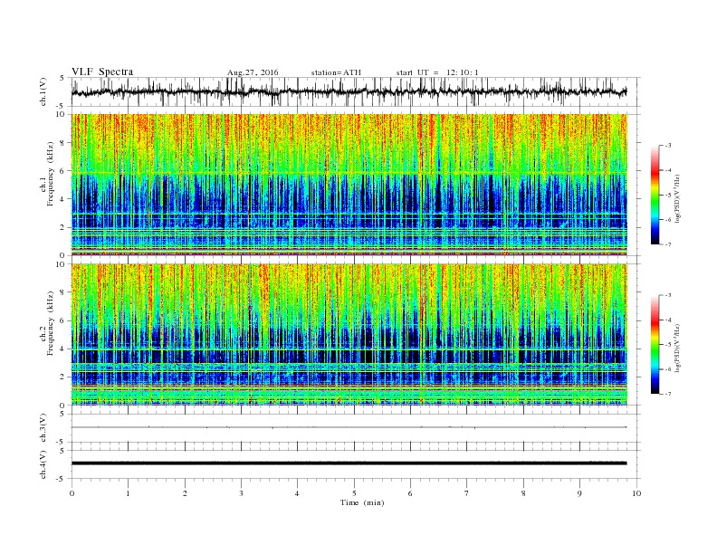Click the "ch.3(V)" axis label
This screenshot has width=717, height=554.
(x=43, y=428)
